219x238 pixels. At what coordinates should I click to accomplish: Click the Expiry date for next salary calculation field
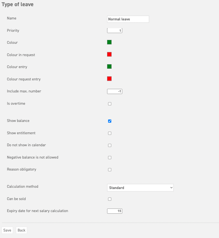[115, 211]
